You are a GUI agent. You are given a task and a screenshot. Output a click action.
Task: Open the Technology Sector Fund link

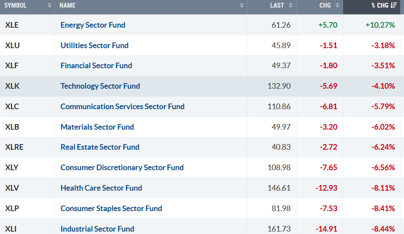(x=100, y=86)
